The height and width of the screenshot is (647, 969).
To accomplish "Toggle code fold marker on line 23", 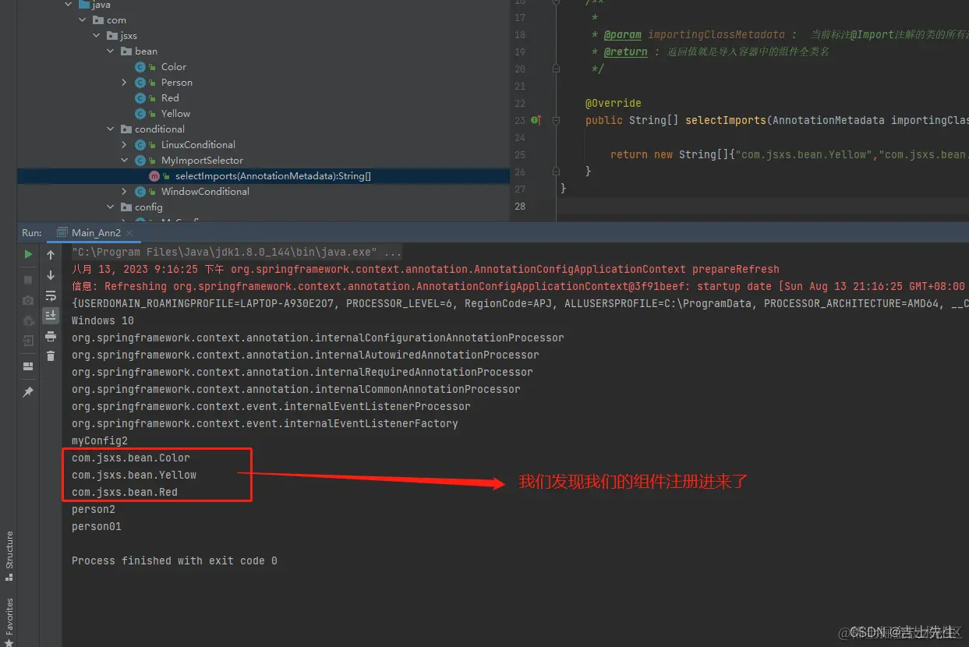I will [556, 121].
